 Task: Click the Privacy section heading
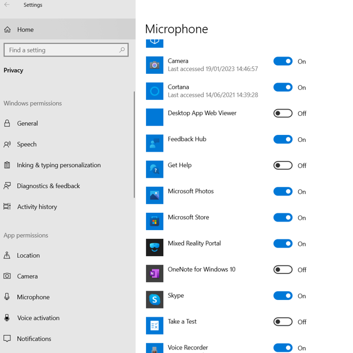tap(13, 70)
